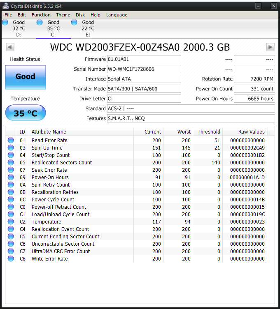Select the 'Spin-Up Time' attribute name
Screen dimensions: 280x309
tap(47, 148)
